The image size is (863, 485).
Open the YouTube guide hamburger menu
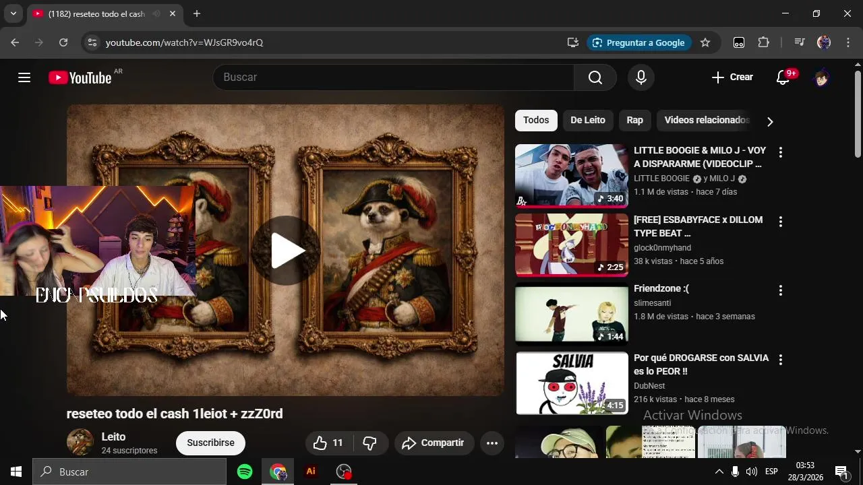click(x=24, y=77)
